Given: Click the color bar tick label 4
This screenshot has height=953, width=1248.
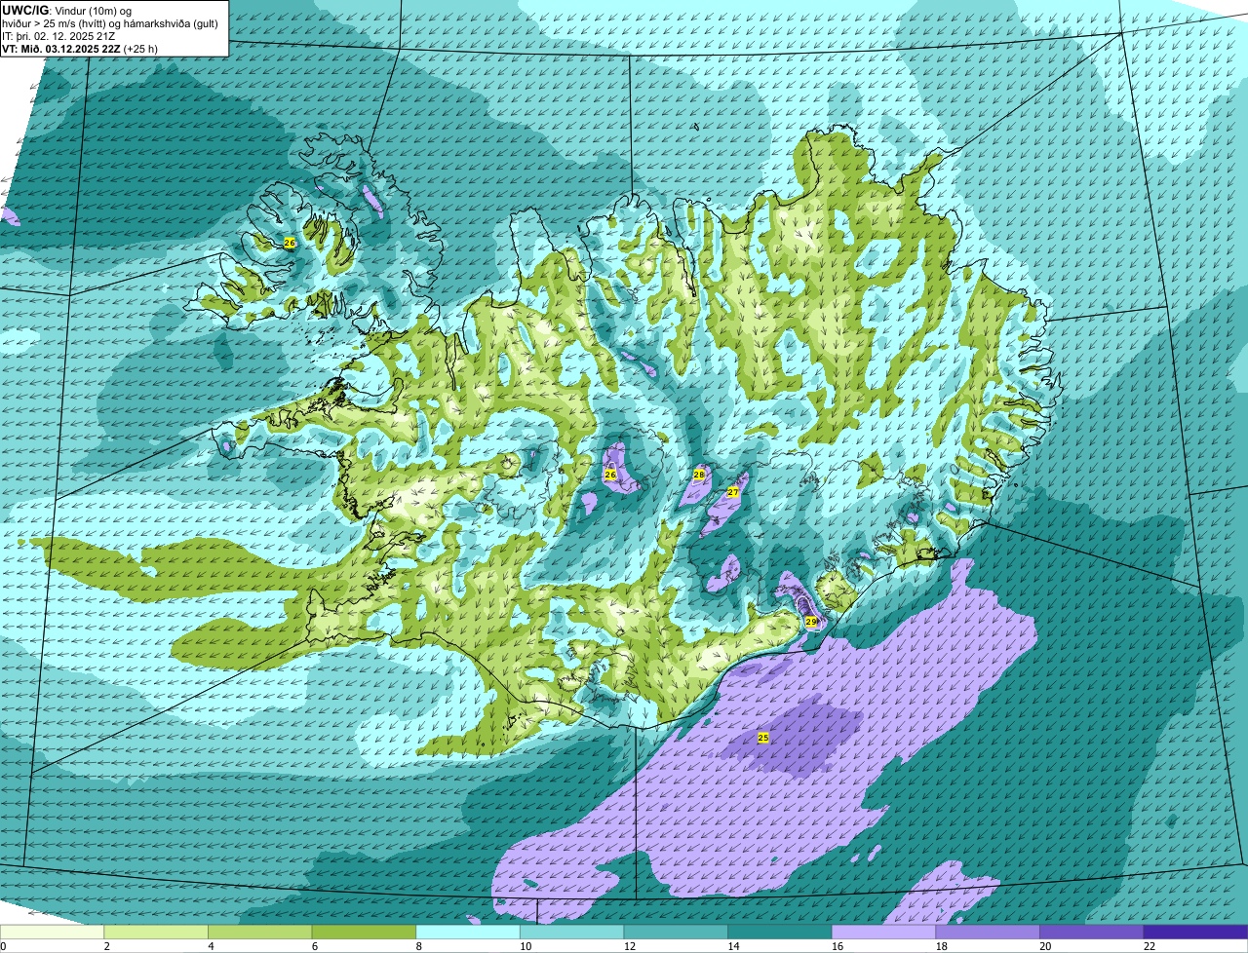Looking at the screenshot, I should (211, 946).
